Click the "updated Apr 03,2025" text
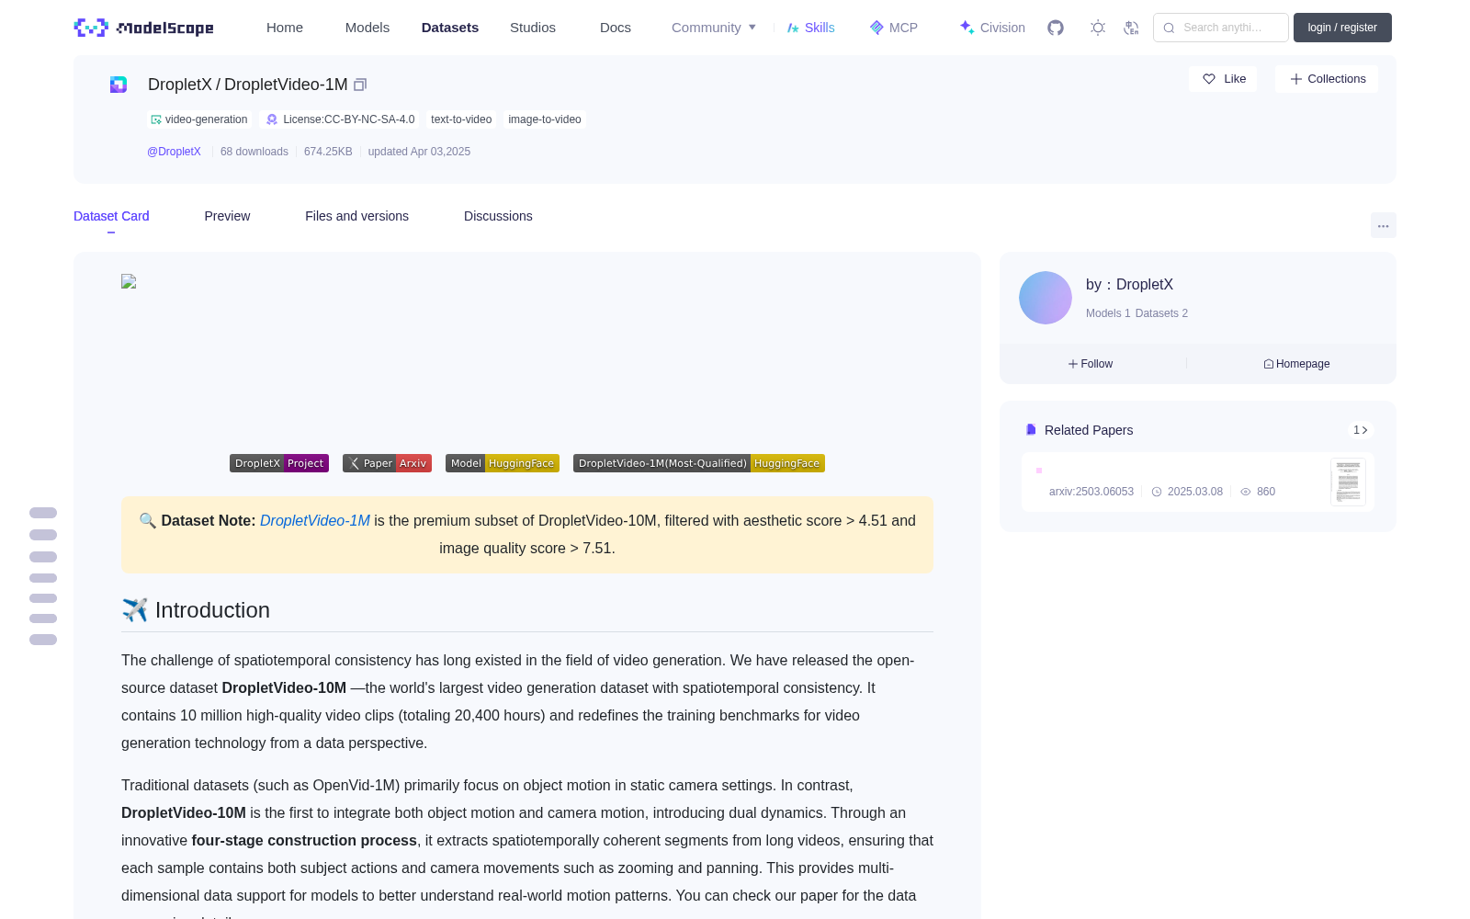 coord(419,152)
